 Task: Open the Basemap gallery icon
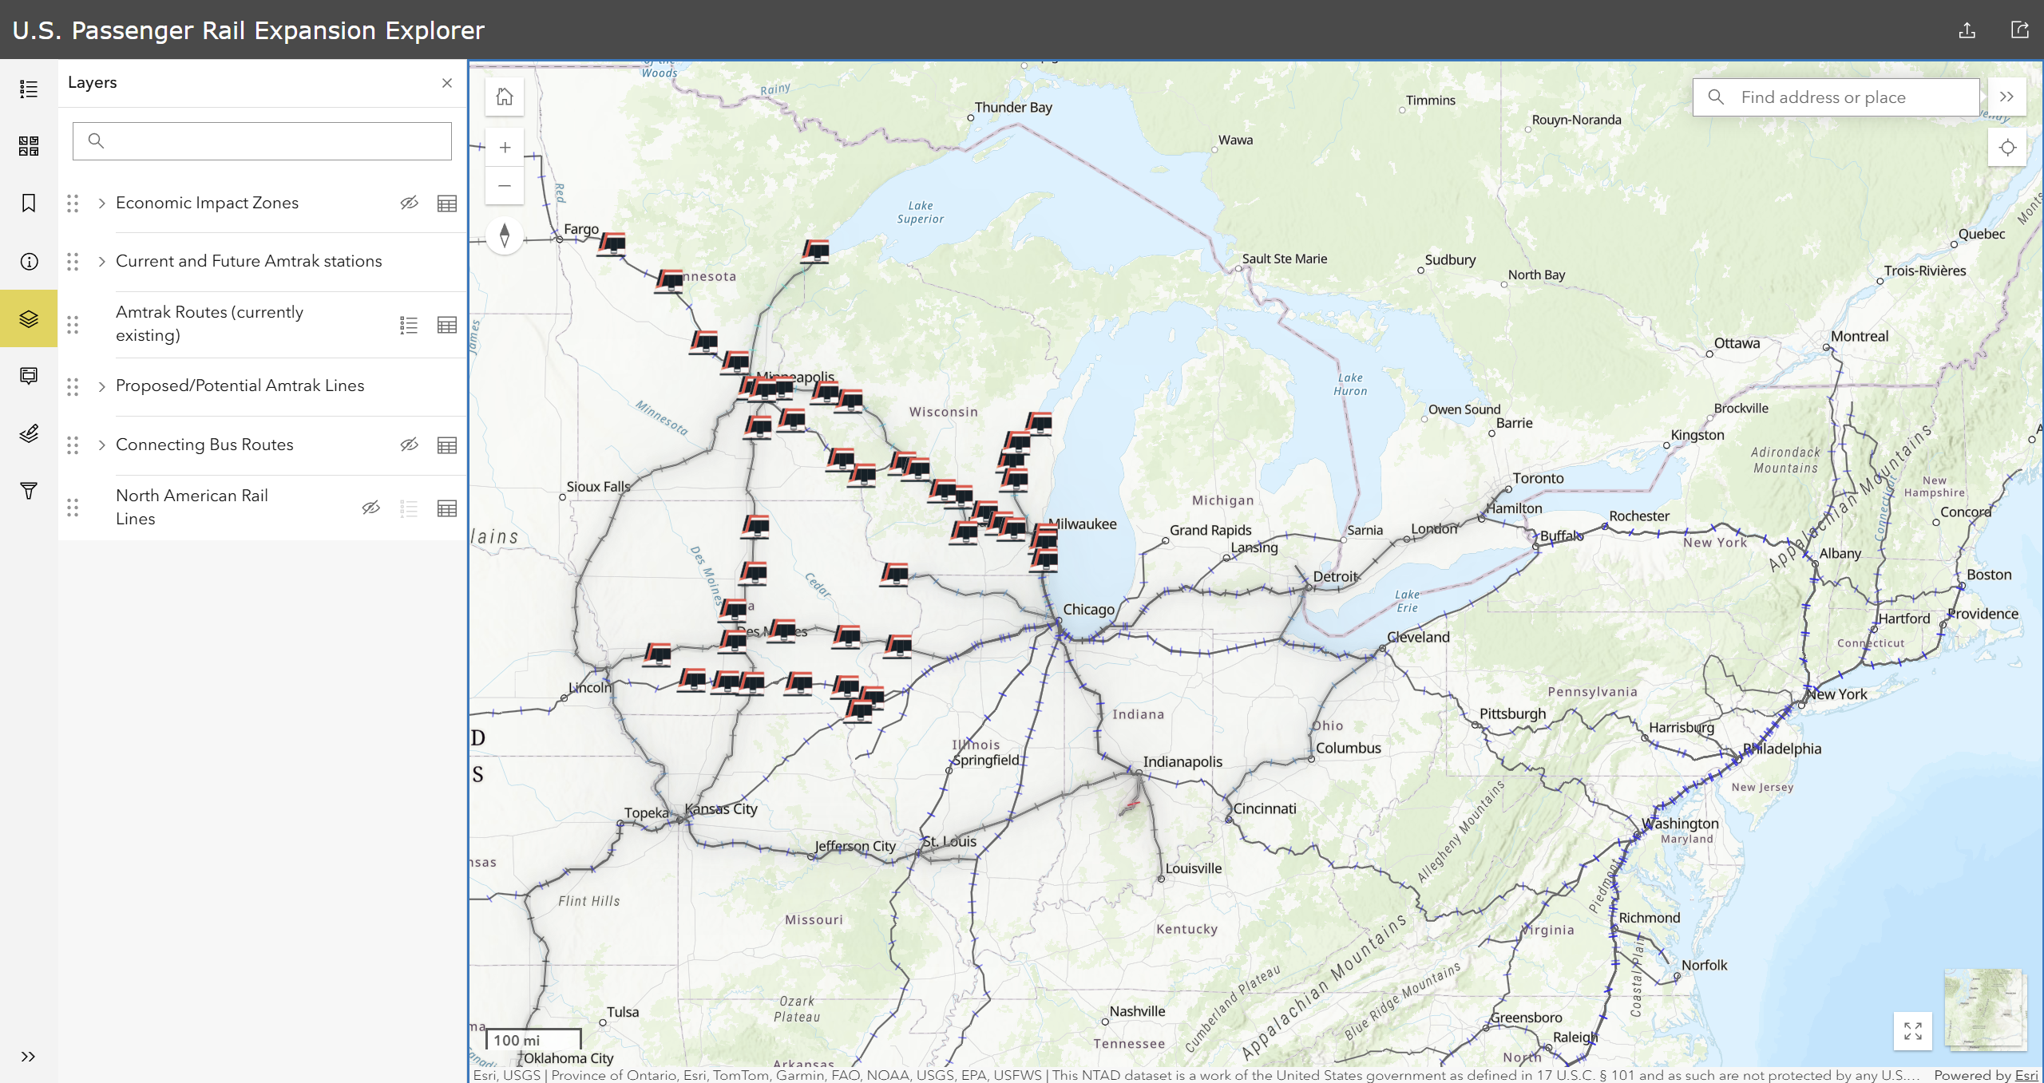pyautogui.click(x=29, y=146)
